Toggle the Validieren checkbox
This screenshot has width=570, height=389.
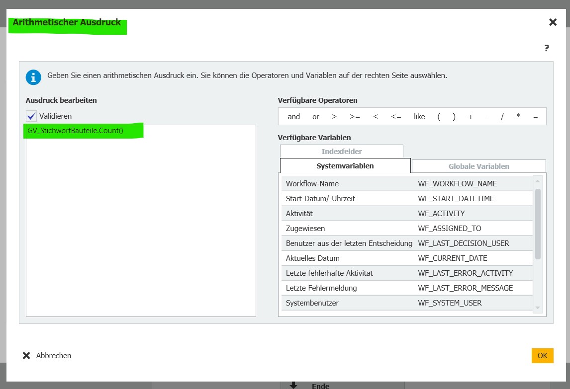[32, 116]
